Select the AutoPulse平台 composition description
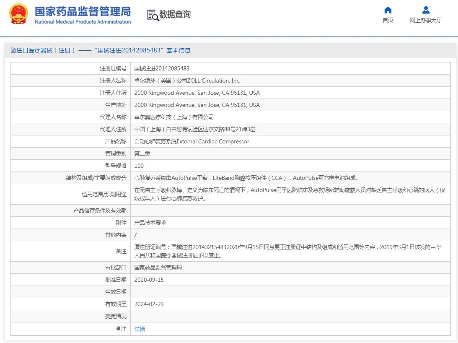Screen dimensions: 458x343 tap(246, 178)
